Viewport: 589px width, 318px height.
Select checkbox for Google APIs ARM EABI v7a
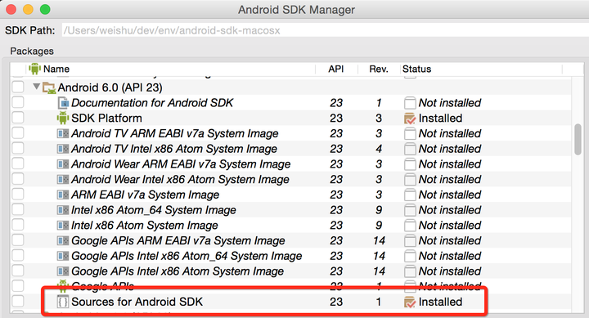(x=18, y=240)
